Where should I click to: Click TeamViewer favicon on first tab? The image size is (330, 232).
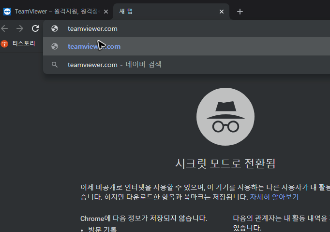(x=7, y=12)
